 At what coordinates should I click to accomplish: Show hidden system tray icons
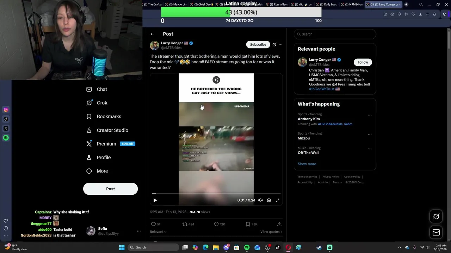click(x=399, y=247)
